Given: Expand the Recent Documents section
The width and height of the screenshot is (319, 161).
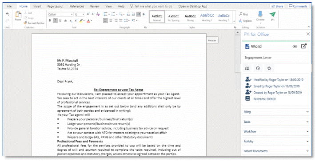Looking at the screenshot, I should click(x=276, y=151).
